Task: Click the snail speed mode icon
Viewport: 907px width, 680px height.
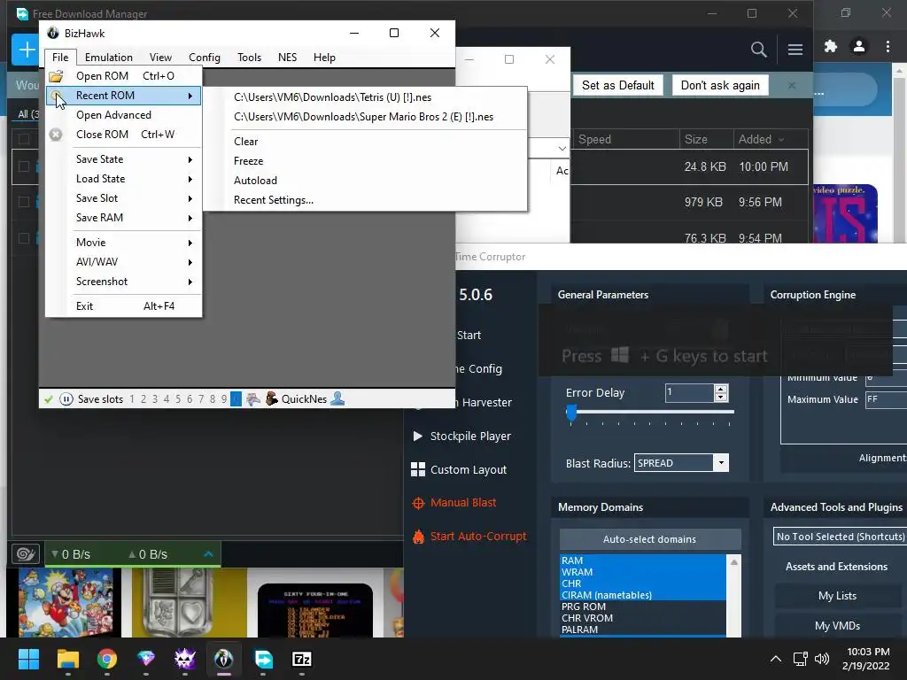Action: [x=26, y=554]
